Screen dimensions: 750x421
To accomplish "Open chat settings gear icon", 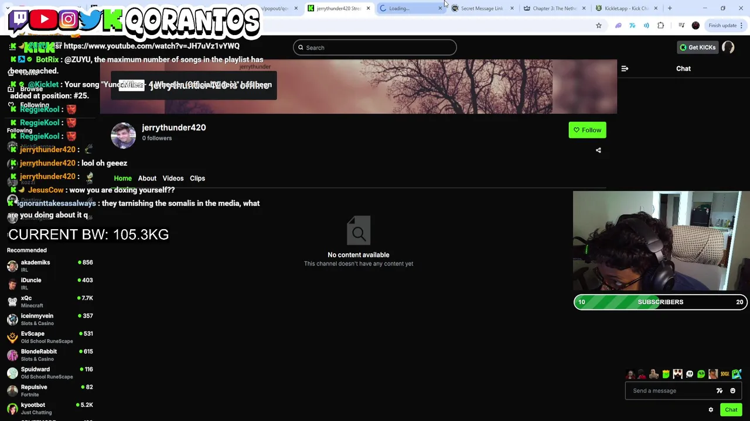I will [x=711, y=410].
